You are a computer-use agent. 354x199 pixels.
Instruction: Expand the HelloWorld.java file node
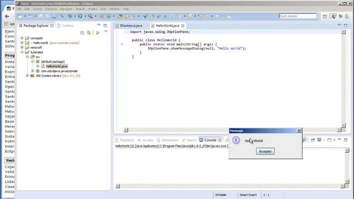38,66
